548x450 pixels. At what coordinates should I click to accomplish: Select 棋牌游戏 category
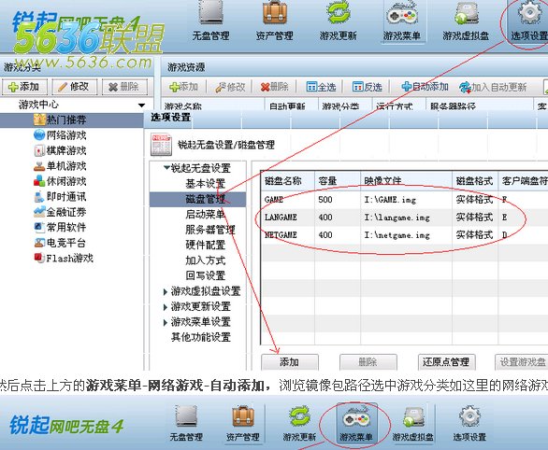click(60, 150)
